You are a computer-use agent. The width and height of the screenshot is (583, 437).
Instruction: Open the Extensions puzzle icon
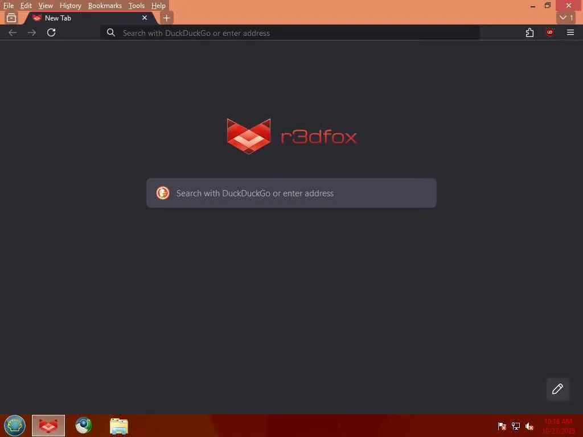coord(529,32)
